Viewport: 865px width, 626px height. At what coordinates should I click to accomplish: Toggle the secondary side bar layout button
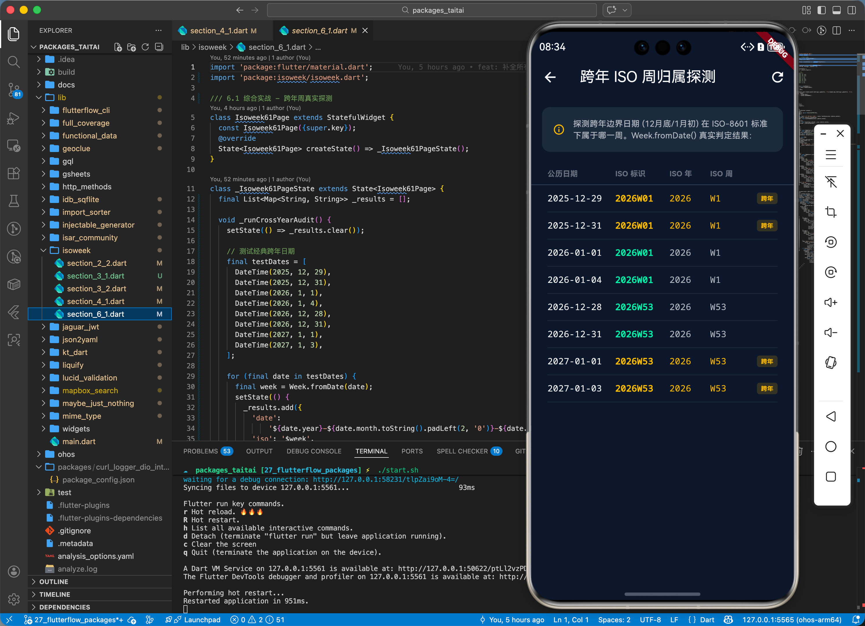[852, 10]
